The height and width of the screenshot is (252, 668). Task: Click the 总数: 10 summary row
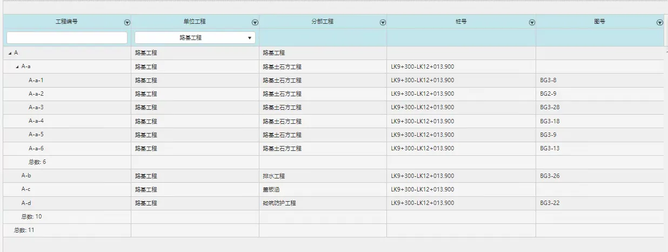point(333,217)
